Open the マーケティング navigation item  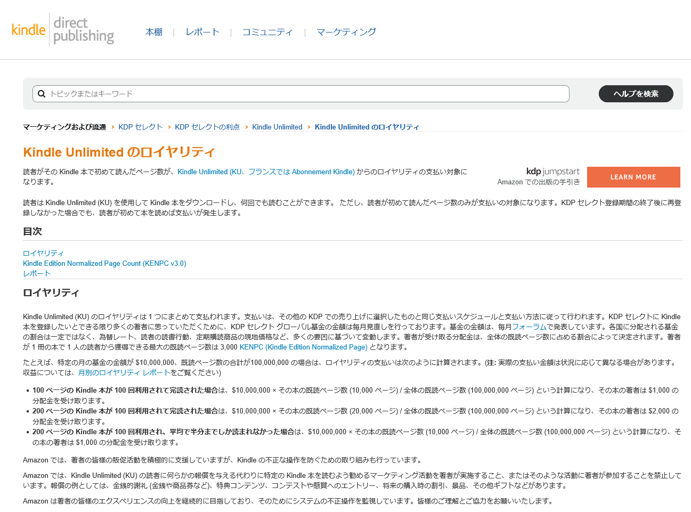(346, 32)
